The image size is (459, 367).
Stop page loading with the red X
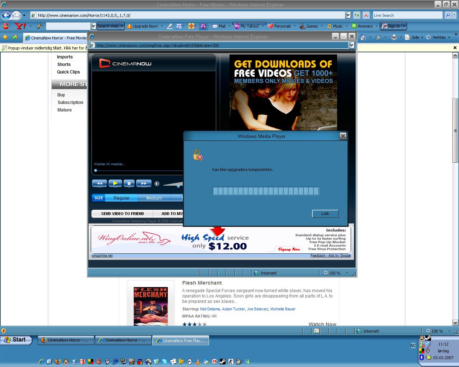point(366,15)
